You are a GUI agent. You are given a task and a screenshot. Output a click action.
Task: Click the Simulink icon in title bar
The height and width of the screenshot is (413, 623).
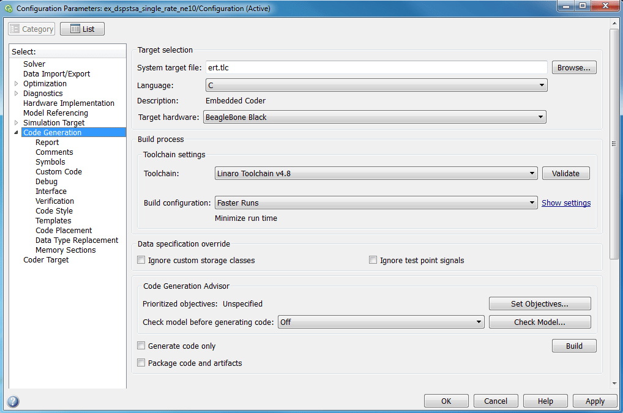(x=9, y=9)
